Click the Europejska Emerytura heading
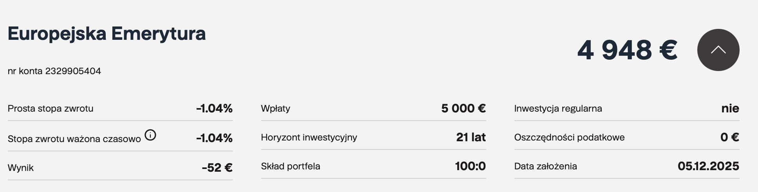758x192 pixels. click(106, 34)
